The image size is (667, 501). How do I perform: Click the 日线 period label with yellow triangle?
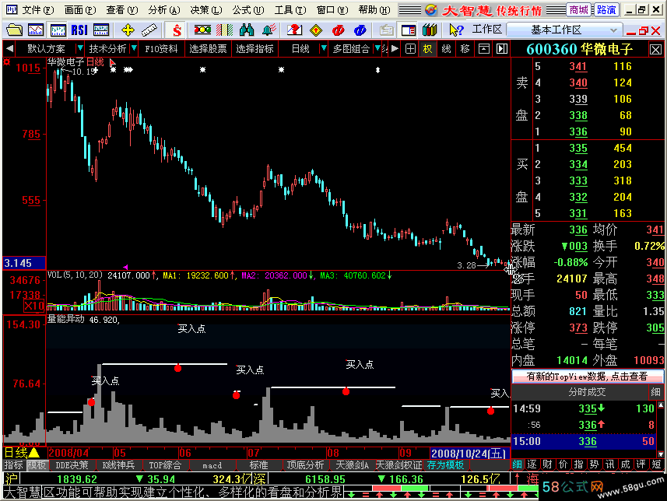click(22, 453)
